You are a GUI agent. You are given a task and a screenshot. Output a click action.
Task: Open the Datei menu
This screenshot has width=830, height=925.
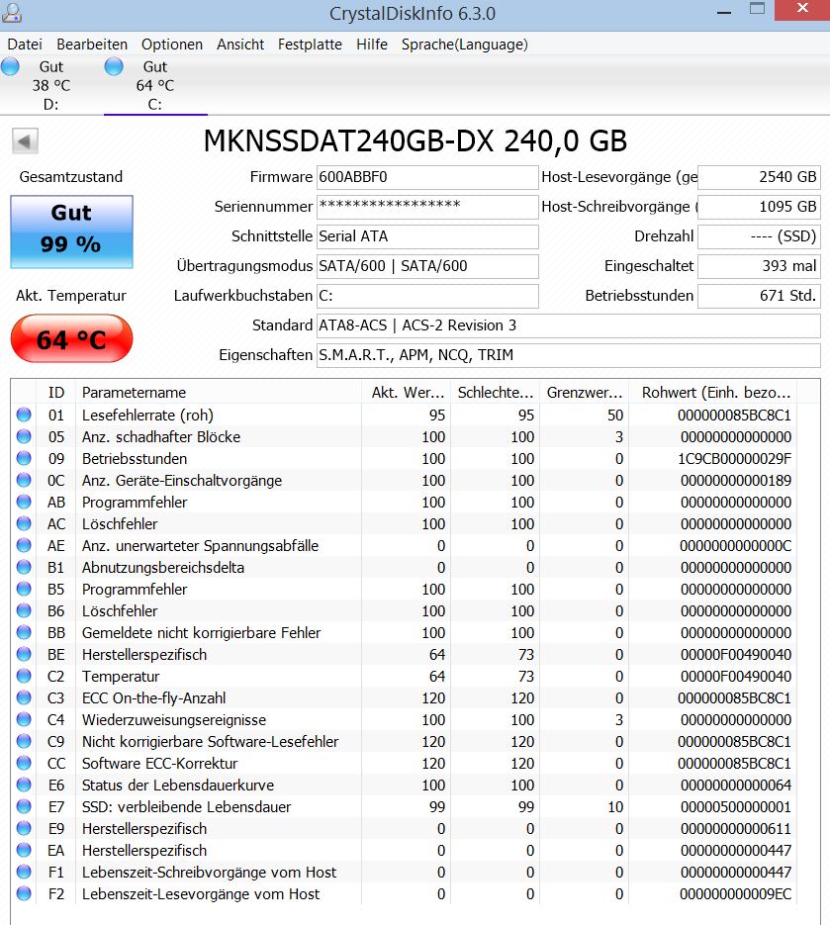point(25,45)
